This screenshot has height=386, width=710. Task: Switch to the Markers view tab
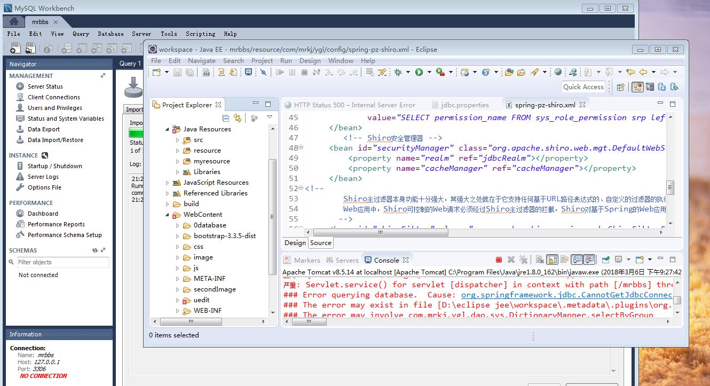pyautogui.click(x=302, y=260)
